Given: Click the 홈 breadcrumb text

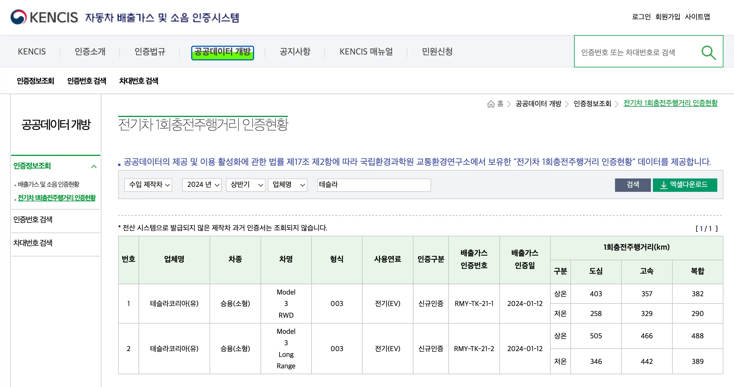Looking at the screenshot, I should pyautogui.click(x=500, y=104).
